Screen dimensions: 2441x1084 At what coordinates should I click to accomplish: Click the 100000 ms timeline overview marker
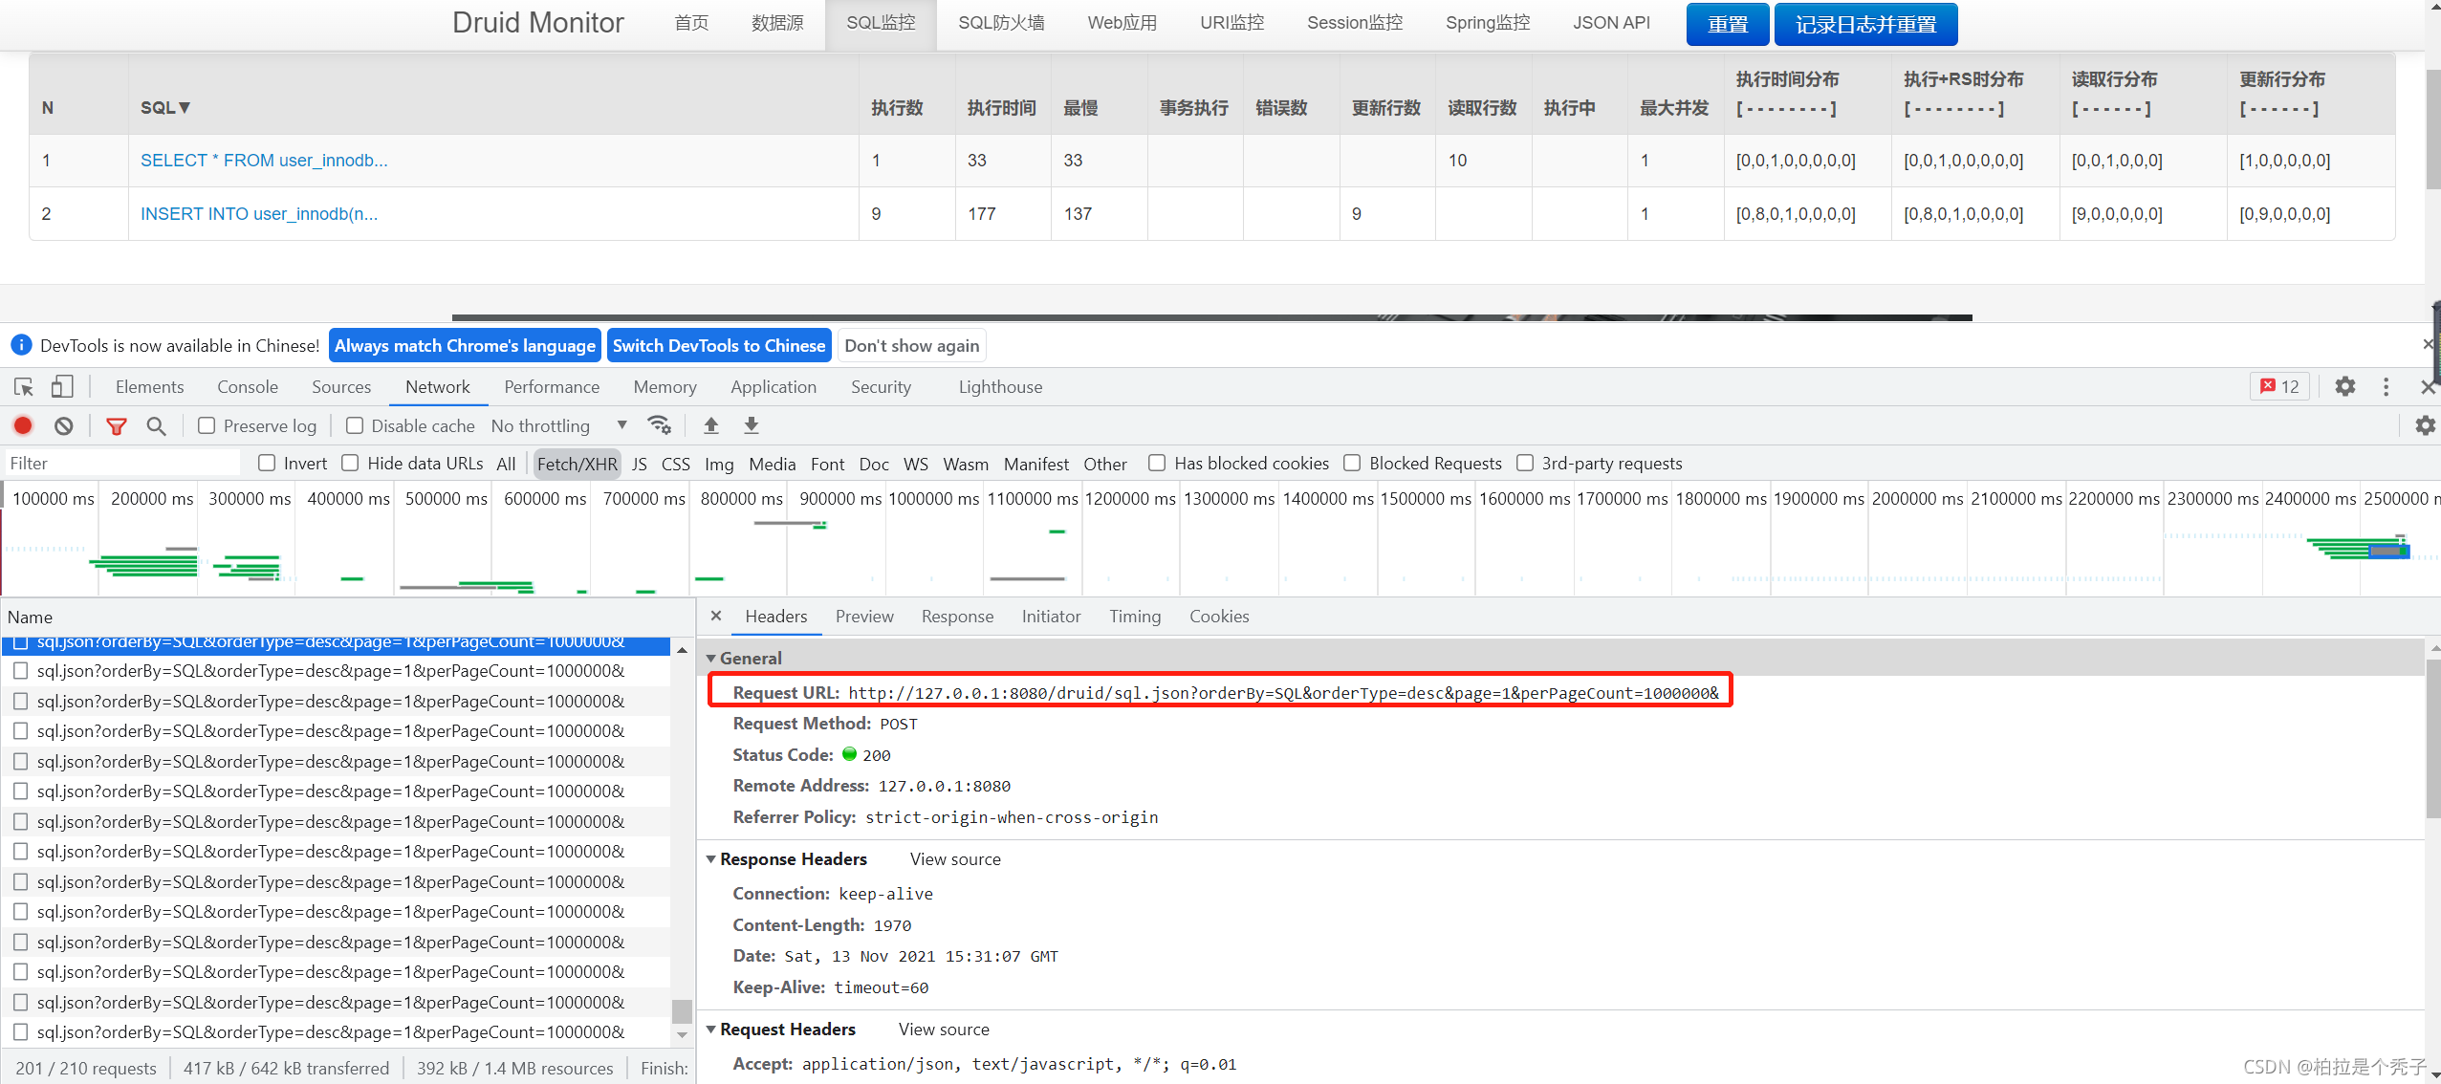(x=54, y=498)
